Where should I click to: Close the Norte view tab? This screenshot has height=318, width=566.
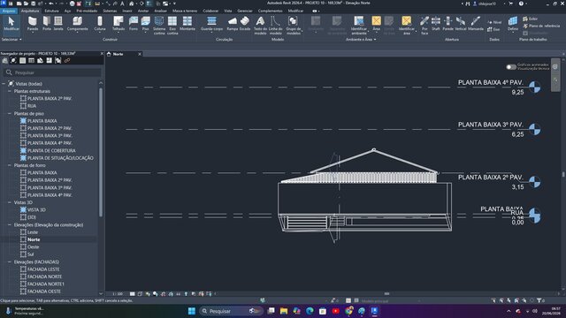140,54
